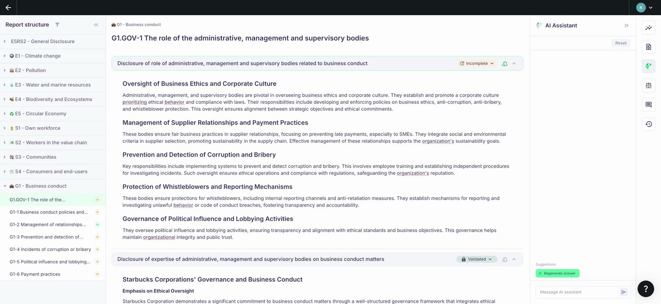Open G1-5 Political influence and lobbying item
Image resolution: width=661 pixels, height=304 pixels.
[x=53, y=262]
